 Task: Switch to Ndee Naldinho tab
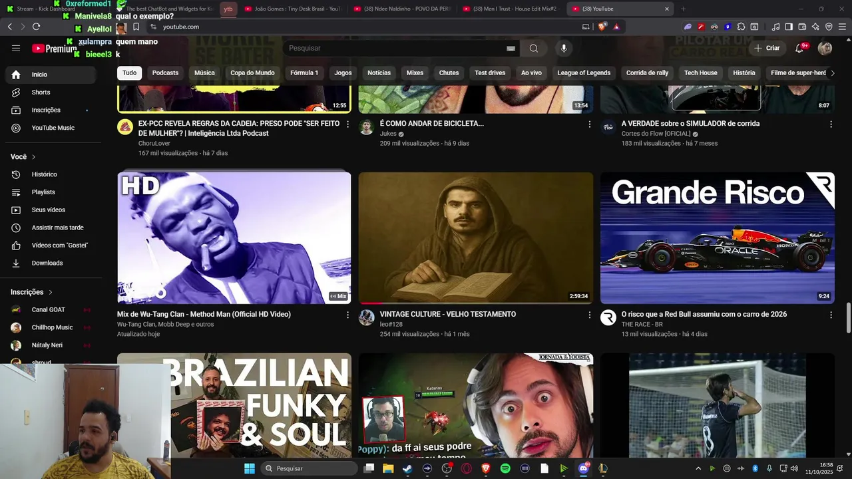pos(402,9)
